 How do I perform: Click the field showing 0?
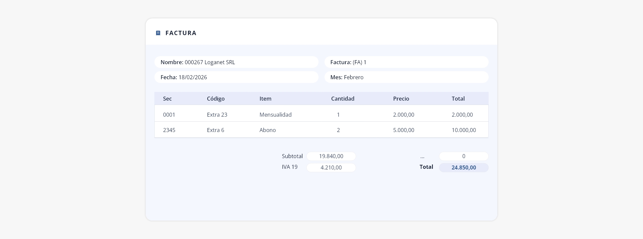[x=464, y=156]
